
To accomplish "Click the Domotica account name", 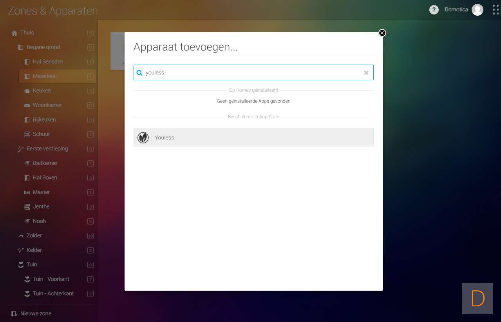I will [x=456, y=10].
